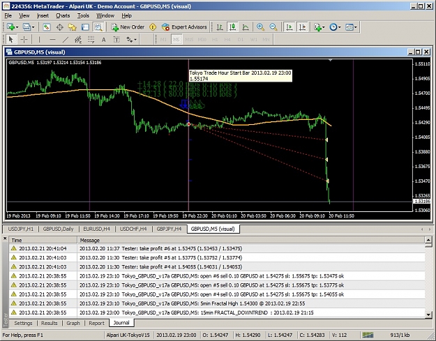Viewport: 436px width, 341px height.
Task: Click the Expert Advisors button
Action: (184, 27)
